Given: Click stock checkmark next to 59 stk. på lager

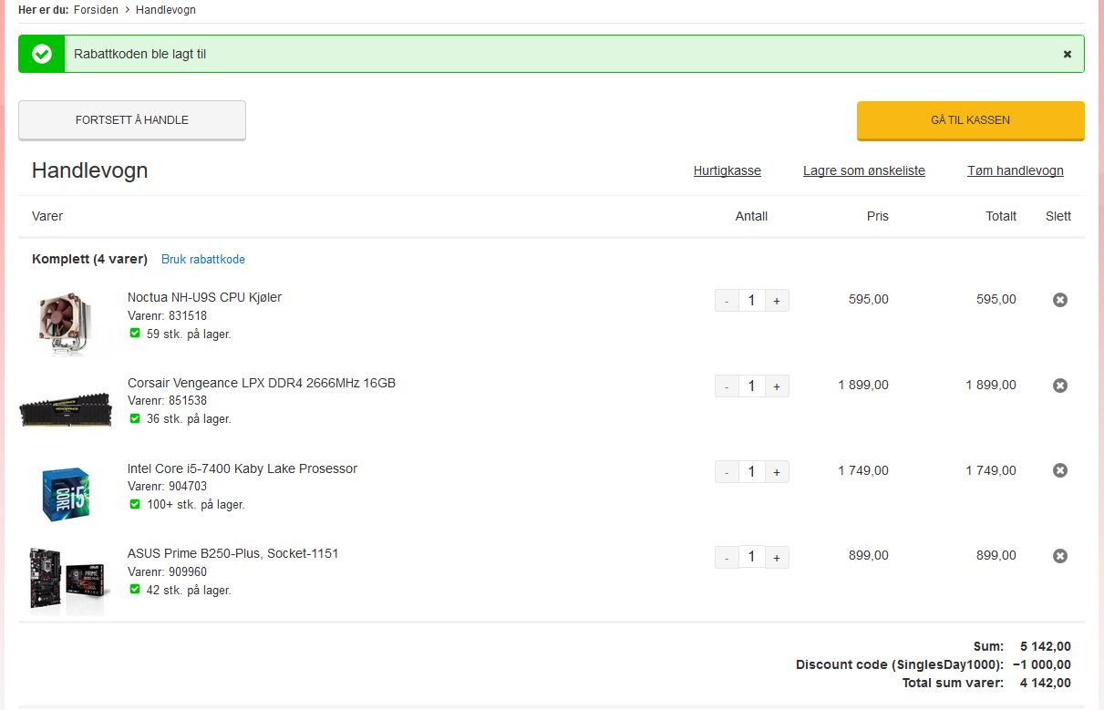Looking at the screenshot, I should (135, 334).
